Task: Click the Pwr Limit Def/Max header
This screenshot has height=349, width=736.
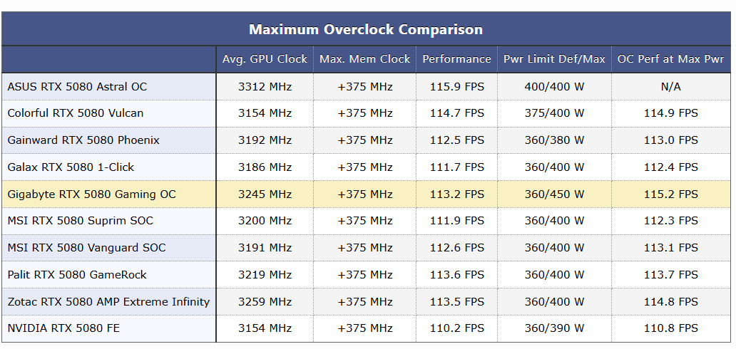Action: point(554,59)
